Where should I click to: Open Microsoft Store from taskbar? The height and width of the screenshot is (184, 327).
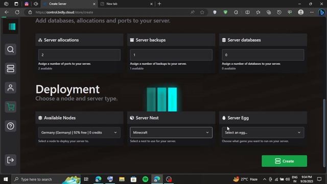coord(133,179)
